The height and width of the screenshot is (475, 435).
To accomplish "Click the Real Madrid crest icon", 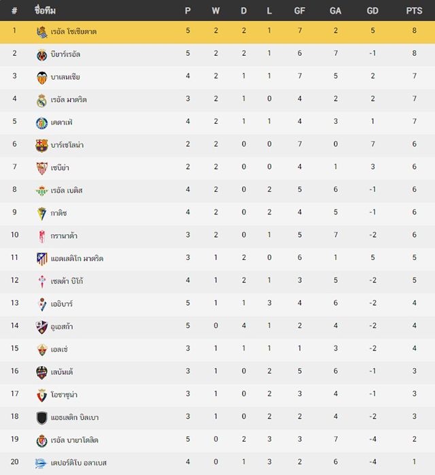I will (x=41, y=100).
